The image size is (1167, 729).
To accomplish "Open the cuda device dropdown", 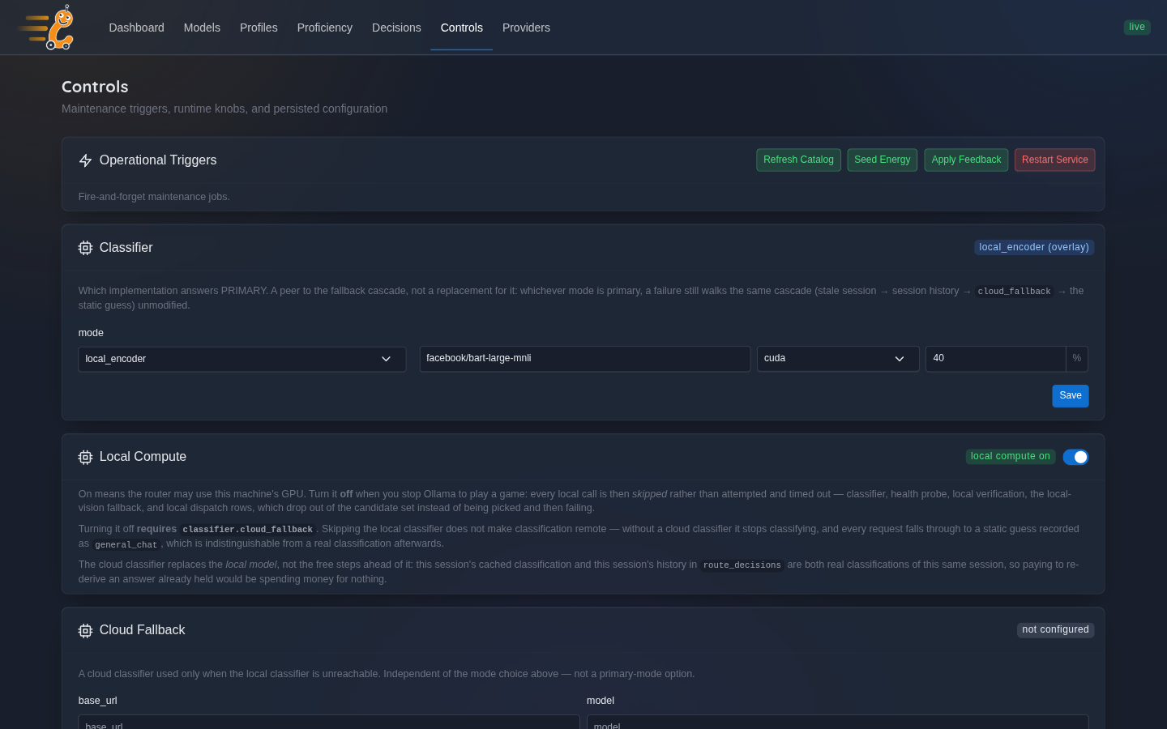I will point(838,359).
